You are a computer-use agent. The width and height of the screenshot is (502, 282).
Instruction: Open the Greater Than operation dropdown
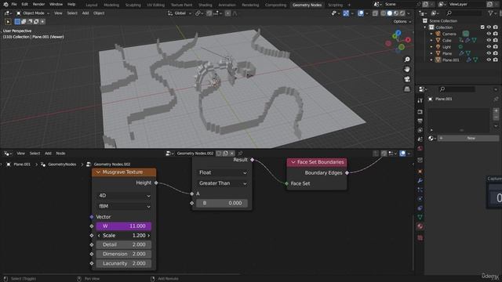222,183
